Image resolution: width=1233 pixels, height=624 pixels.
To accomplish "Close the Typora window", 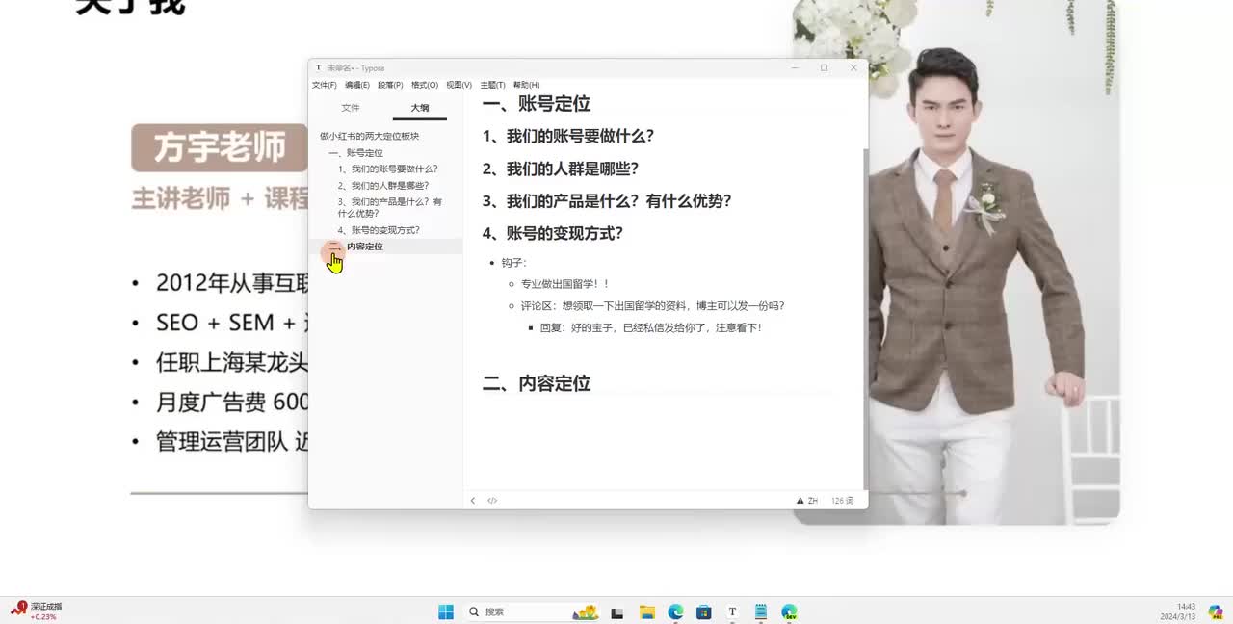I will tap(853, 68).
